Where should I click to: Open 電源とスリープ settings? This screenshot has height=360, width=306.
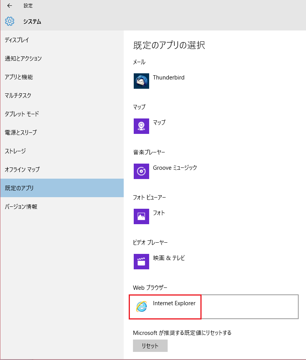click(62, 132)
